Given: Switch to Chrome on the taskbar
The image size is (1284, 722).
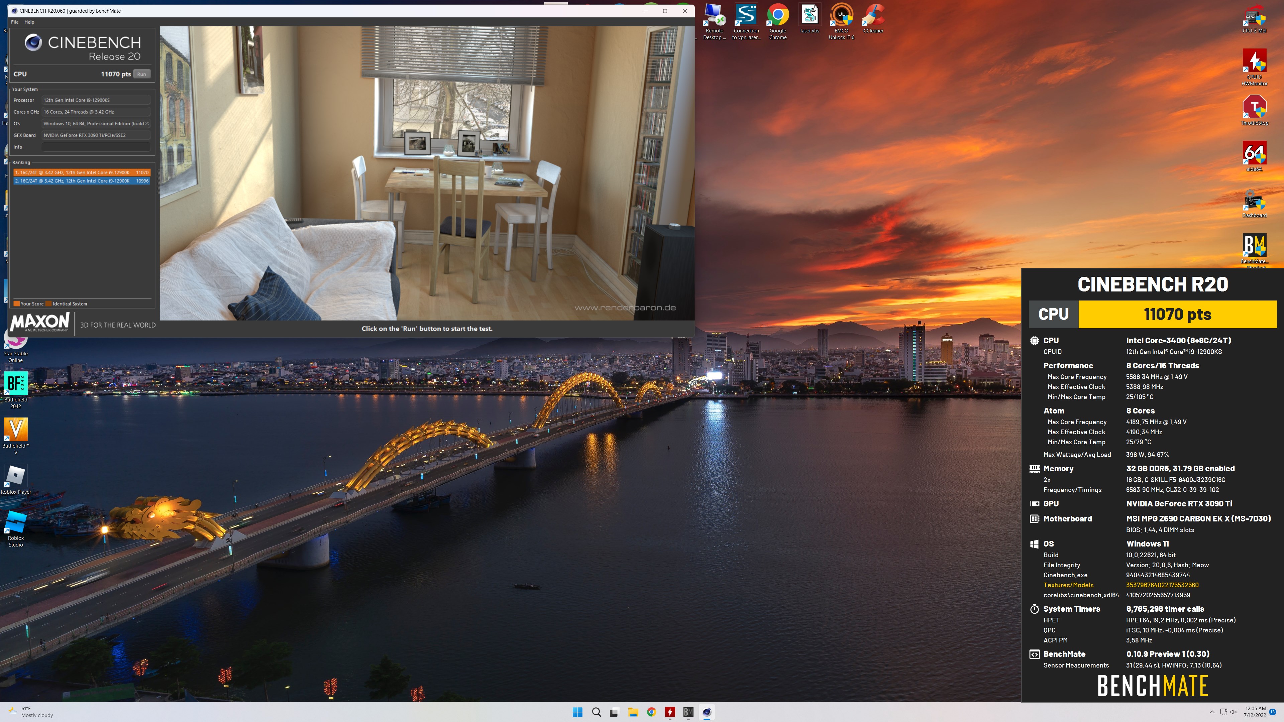Looking at the screenshot, I should (651, 712).
